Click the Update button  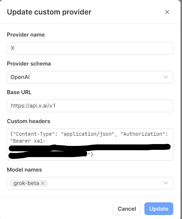(x=159, y=209)
